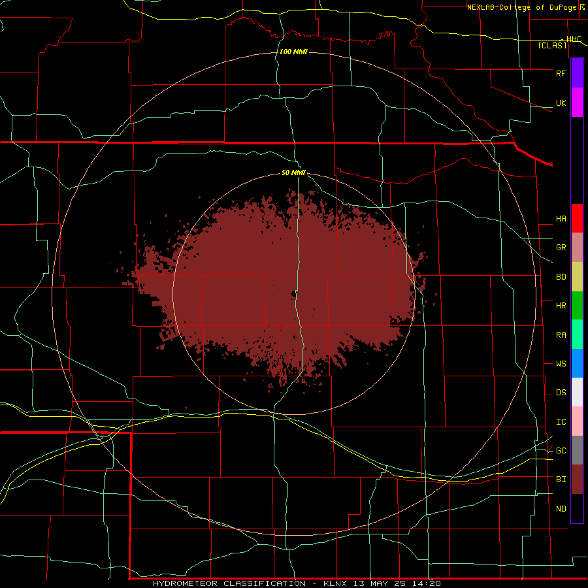Click the red HA color swatch

[x=577, y=218]
